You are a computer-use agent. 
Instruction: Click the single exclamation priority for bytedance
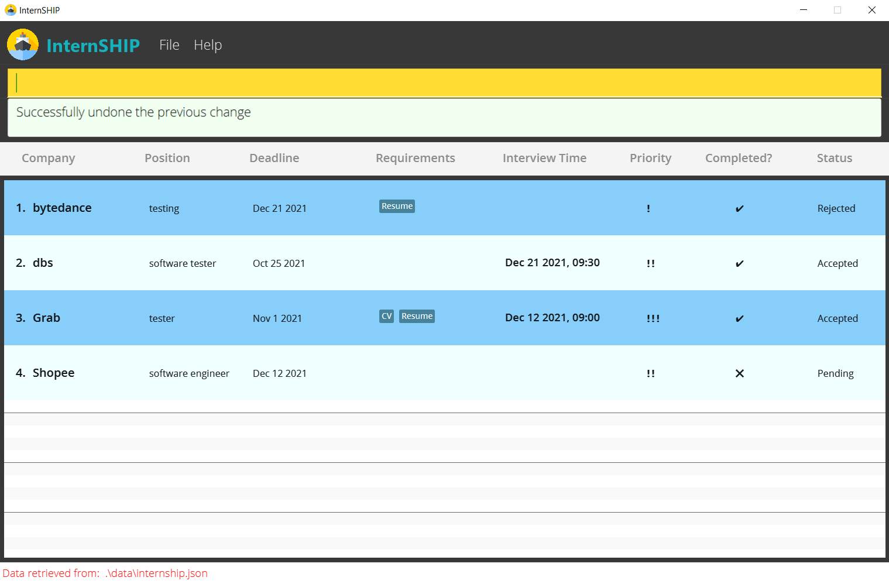648,208
